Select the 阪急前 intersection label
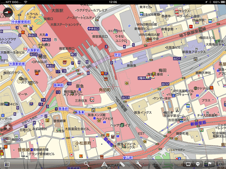This screenshot has height=169, width=226. 64,109
